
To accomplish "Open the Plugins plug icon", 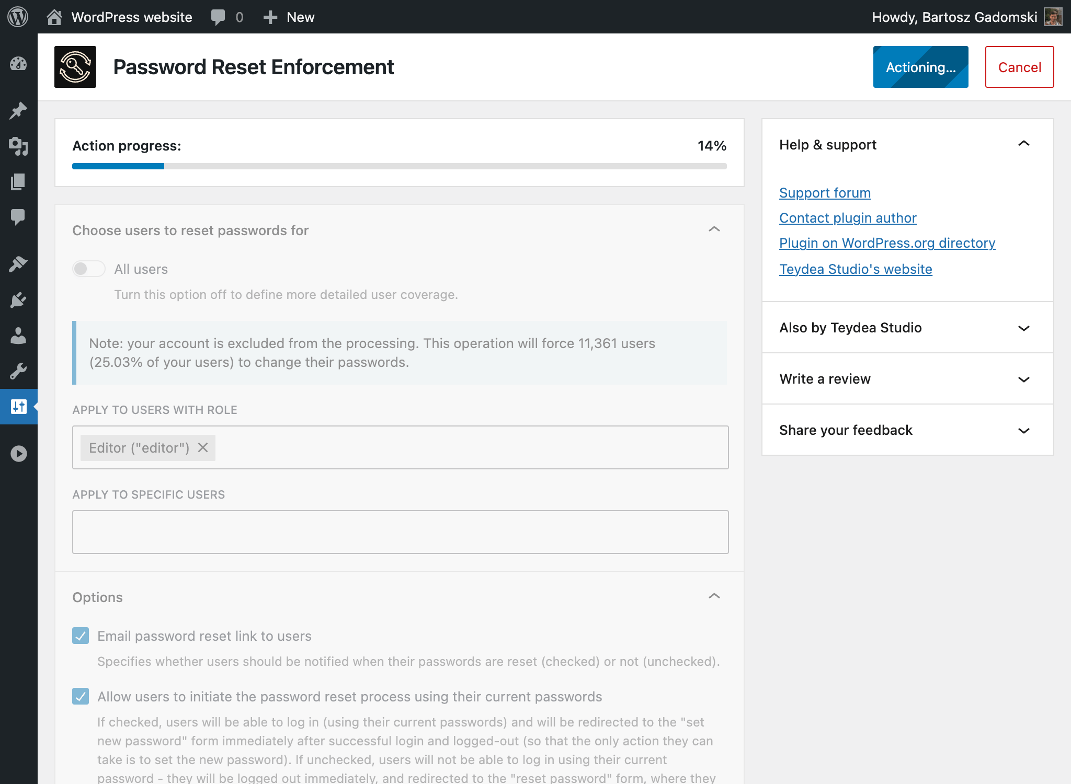I will click(x=18, y=300).
